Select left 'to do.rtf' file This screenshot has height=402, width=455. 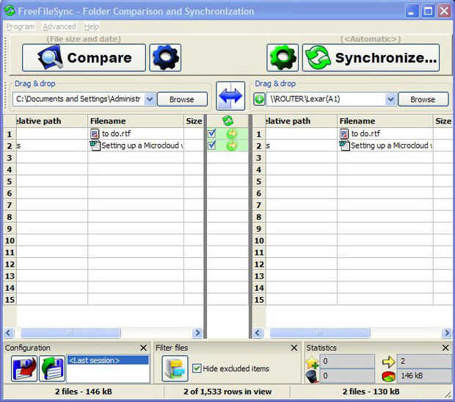pyautogui.click(x=116, y=134)
